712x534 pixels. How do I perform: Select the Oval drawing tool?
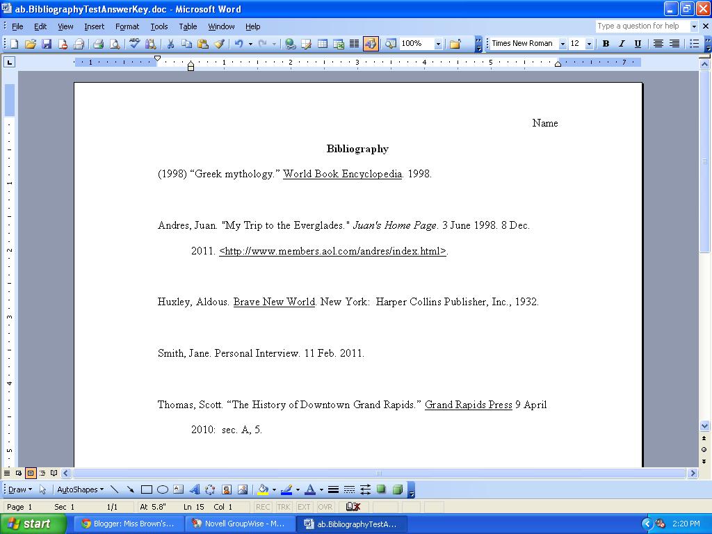[x=163, y=489]
